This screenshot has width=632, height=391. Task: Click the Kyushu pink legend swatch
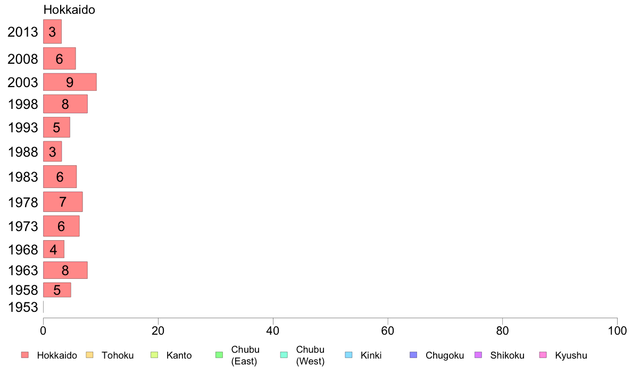click(x=543, y=355)
